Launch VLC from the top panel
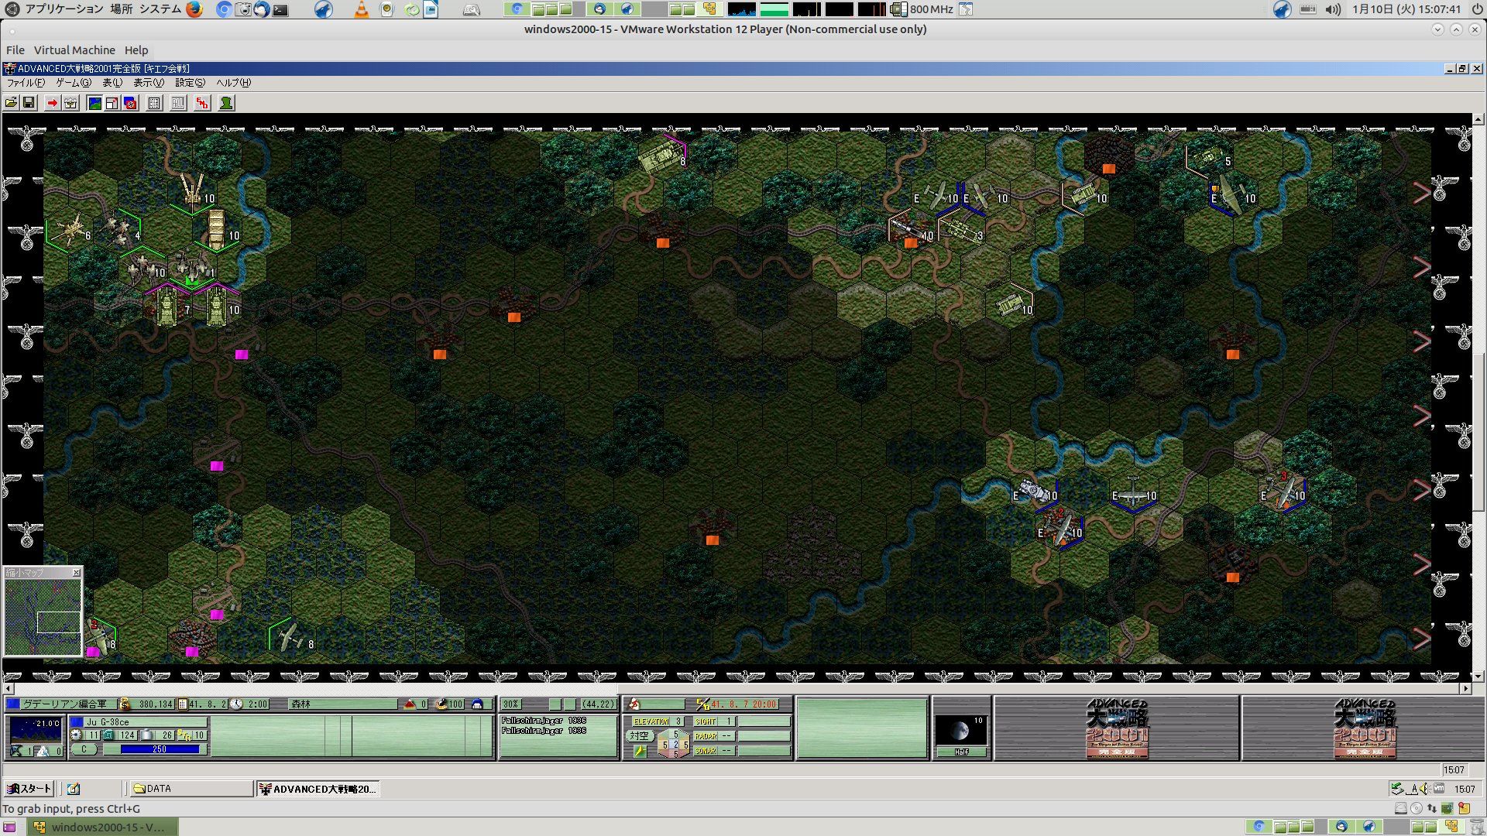Screen dimensions: 1487x836 [362, 9]
